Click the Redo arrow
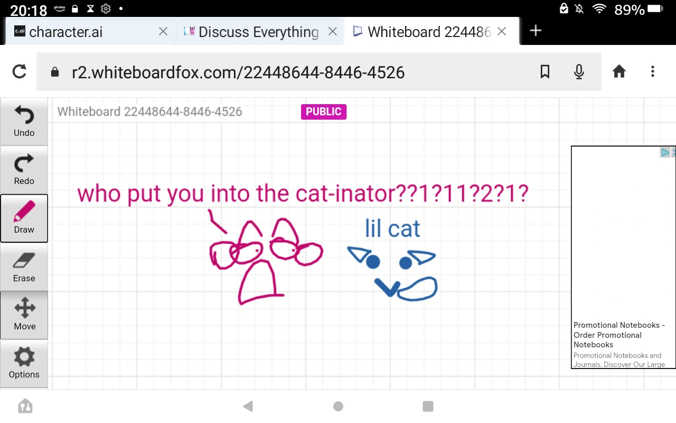The width and height of the screenshot is (676, 423). click(24, 169)
